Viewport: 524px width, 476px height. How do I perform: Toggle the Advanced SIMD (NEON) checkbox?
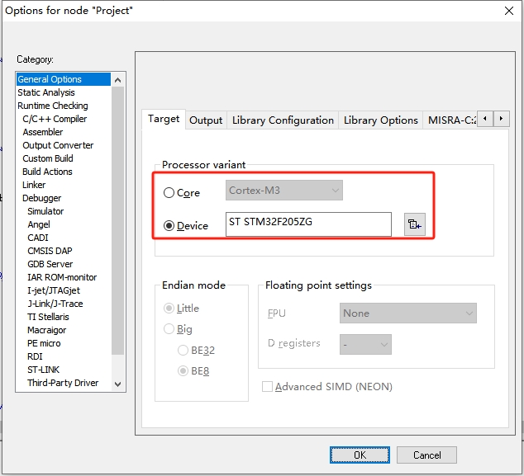267,387
